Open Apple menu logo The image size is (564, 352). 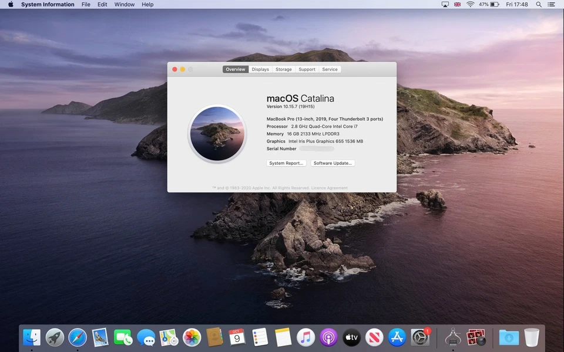pos(11,4)
